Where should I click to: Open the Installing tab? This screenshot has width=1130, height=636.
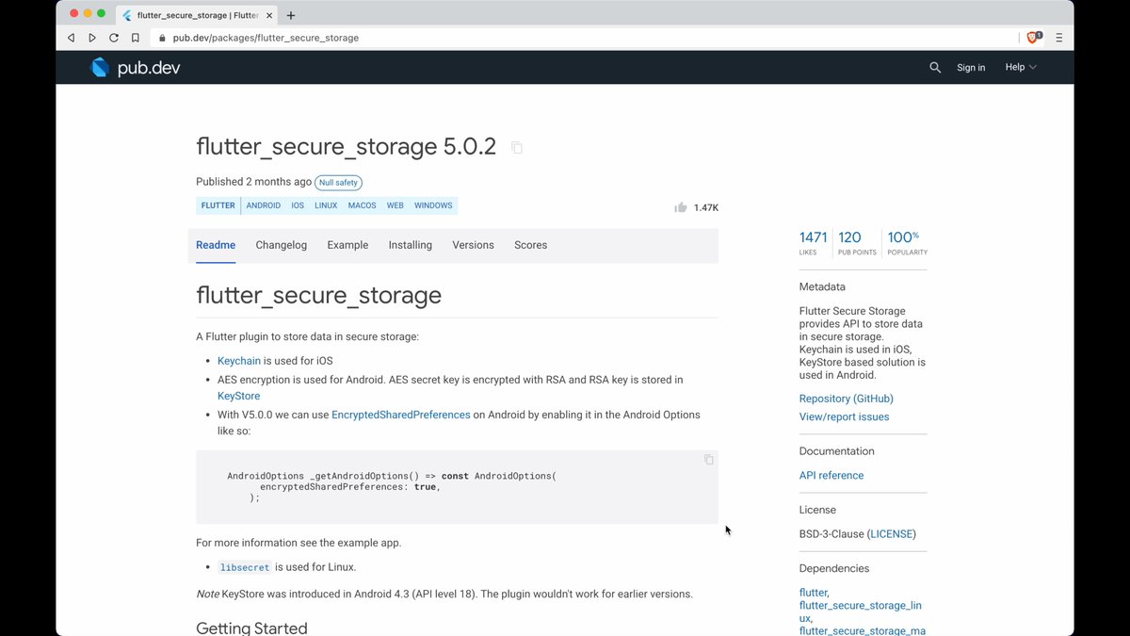(x=410, y=245)
